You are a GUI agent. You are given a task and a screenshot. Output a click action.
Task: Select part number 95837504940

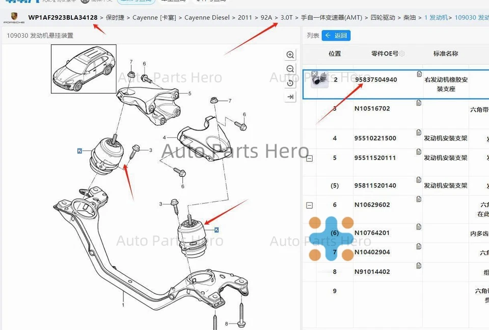(376, 79)
